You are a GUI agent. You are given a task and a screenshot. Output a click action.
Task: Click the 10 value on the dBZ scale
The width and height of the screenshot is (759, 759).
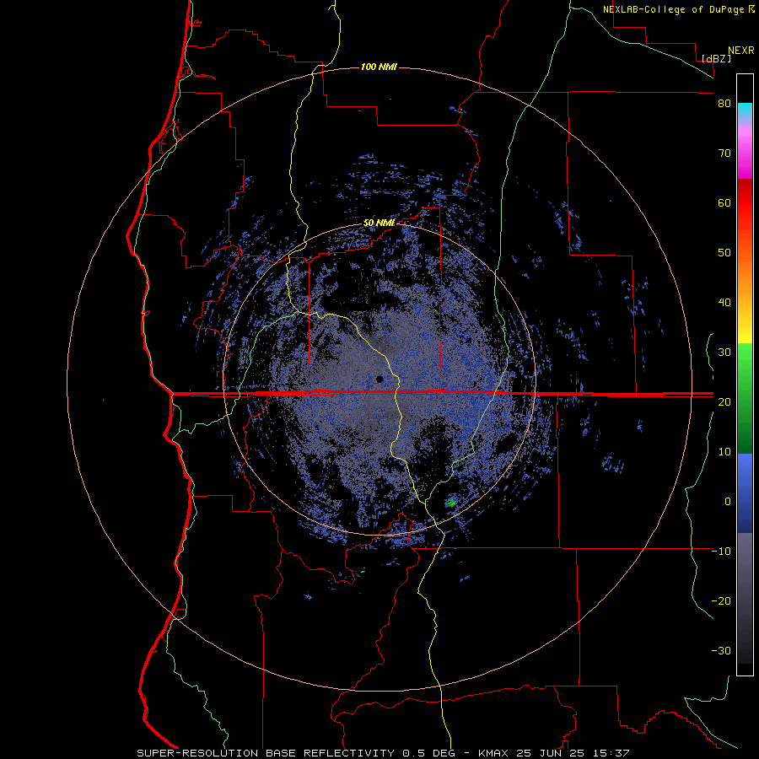724,452
